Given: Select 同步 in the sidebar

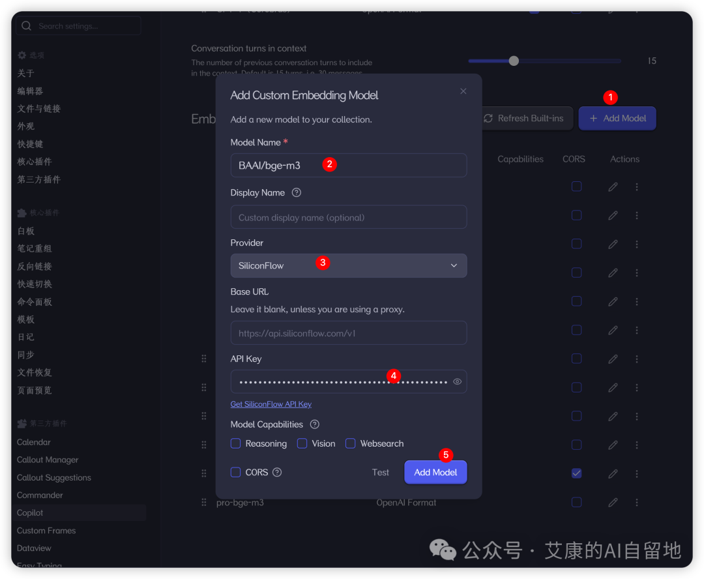Looking at the screenshot, I should pos(25,355).
